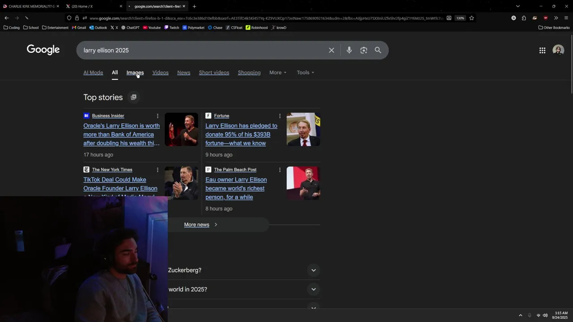Switch to Shopping results tab

(x=249, y=72)
